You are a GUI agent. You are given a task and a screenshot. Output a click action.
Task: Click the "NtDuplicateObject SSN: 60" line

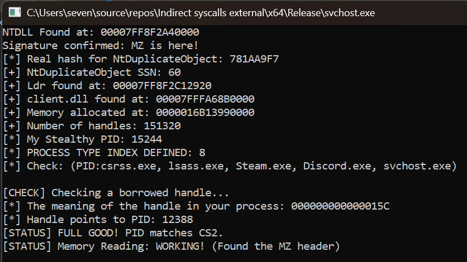click(92, 72)
